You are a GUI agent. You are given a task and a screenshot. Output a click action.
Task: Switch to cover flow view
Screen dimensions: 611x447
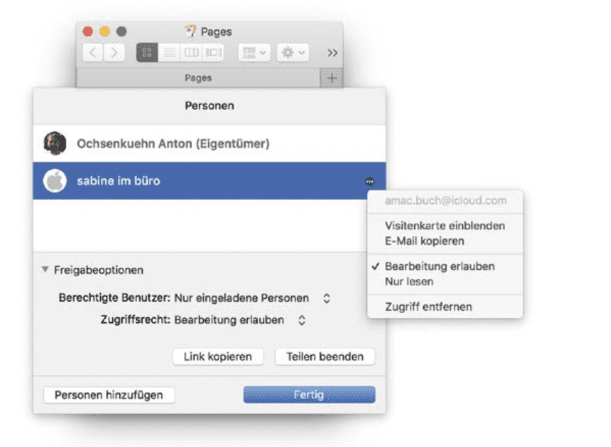tap(213, 53)
